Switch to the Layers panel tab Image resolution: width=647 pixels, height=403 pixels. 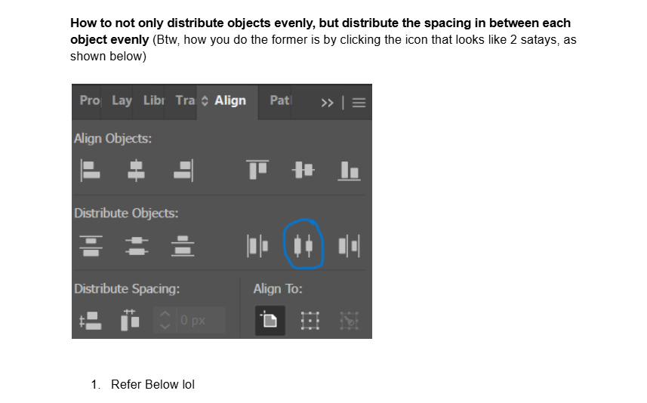pyautogui.click(x=122, y=100)
